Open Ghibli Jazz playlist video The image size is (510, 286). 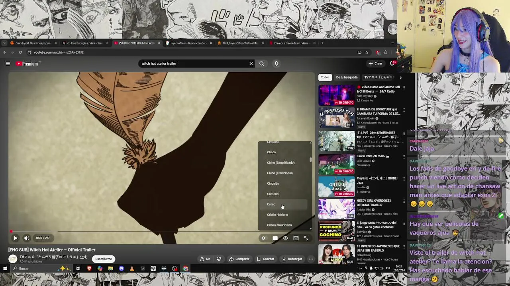(x=337, y=186)
